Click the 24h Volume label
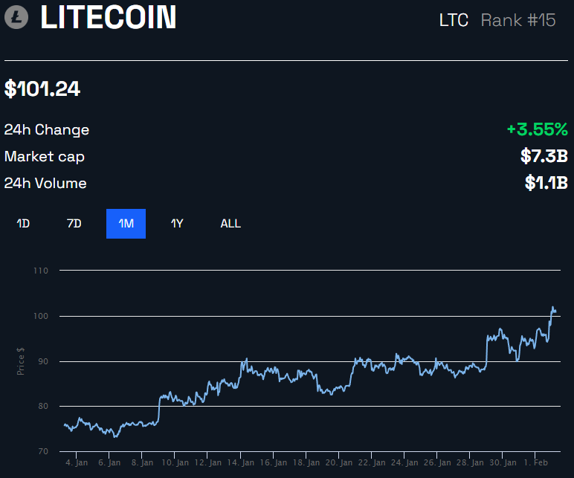This screenshot has height=478, width=574. 45,183
